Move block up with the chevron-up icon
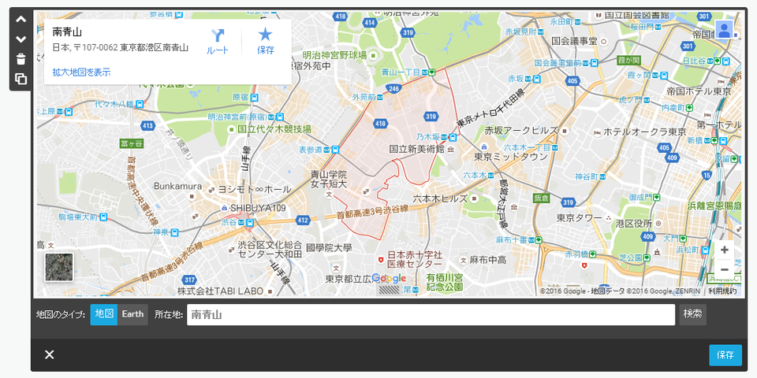 coord(21,20)
